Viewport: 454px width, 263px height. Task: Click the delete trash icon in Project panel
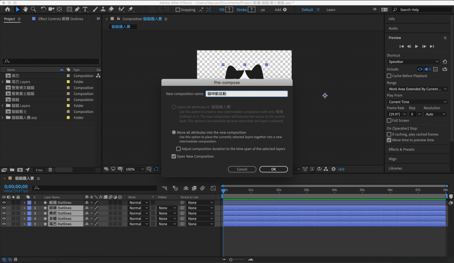(x=50, y=170)
